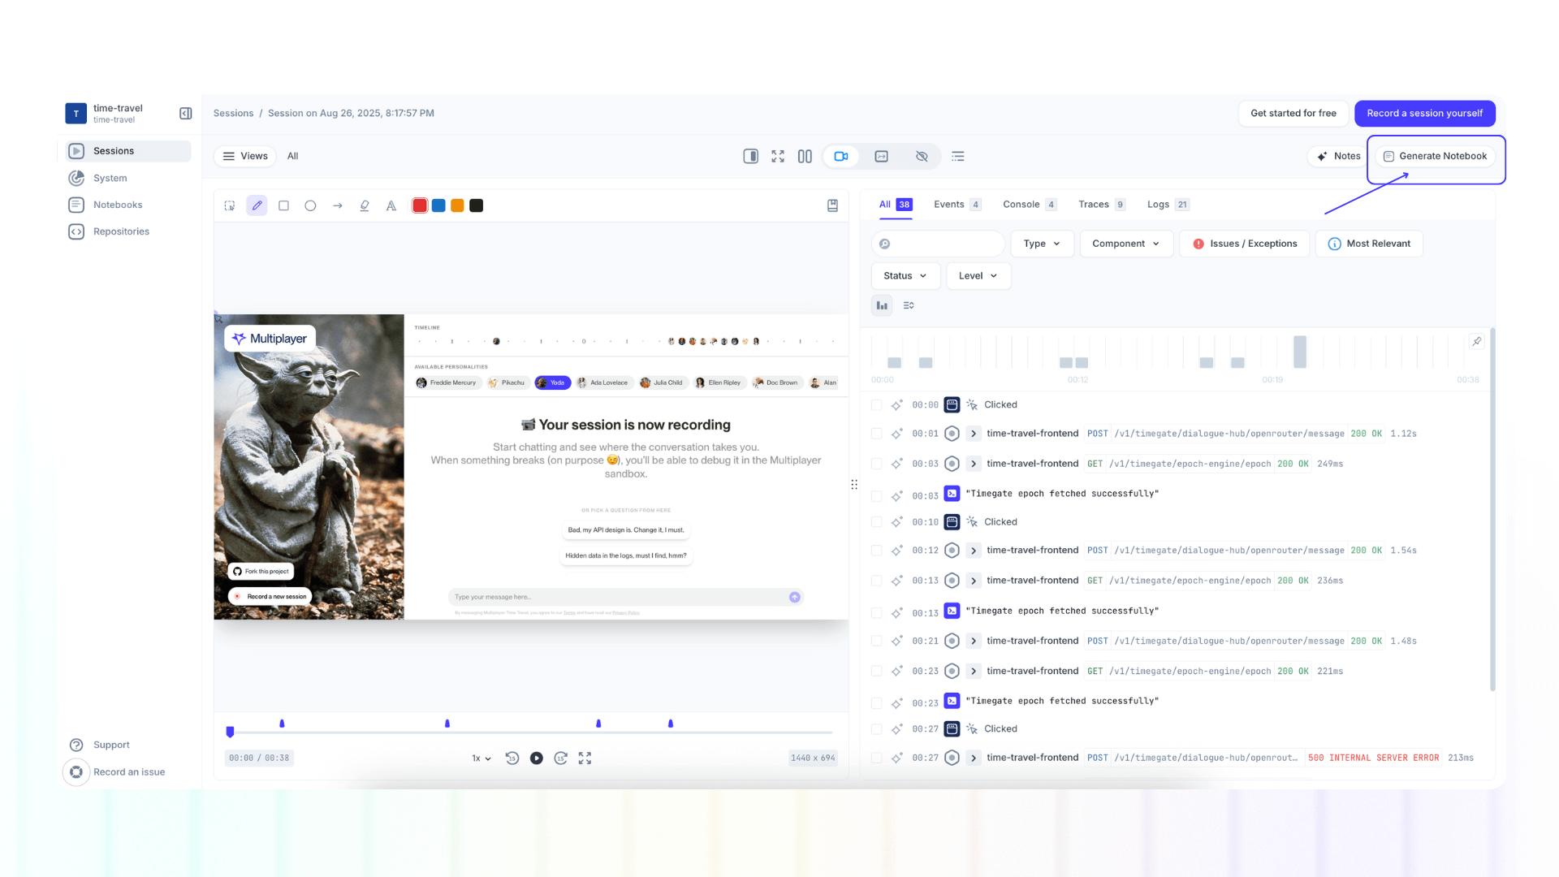This screenshot has height=877, width=1559.
Task: Click the Record a session yourself button
Action: 1425,113
